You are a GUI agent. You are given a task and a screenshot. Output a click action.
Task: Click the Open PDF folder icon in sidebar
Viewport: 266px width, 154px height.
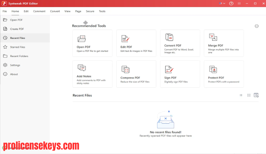click(x=5, y=20)
